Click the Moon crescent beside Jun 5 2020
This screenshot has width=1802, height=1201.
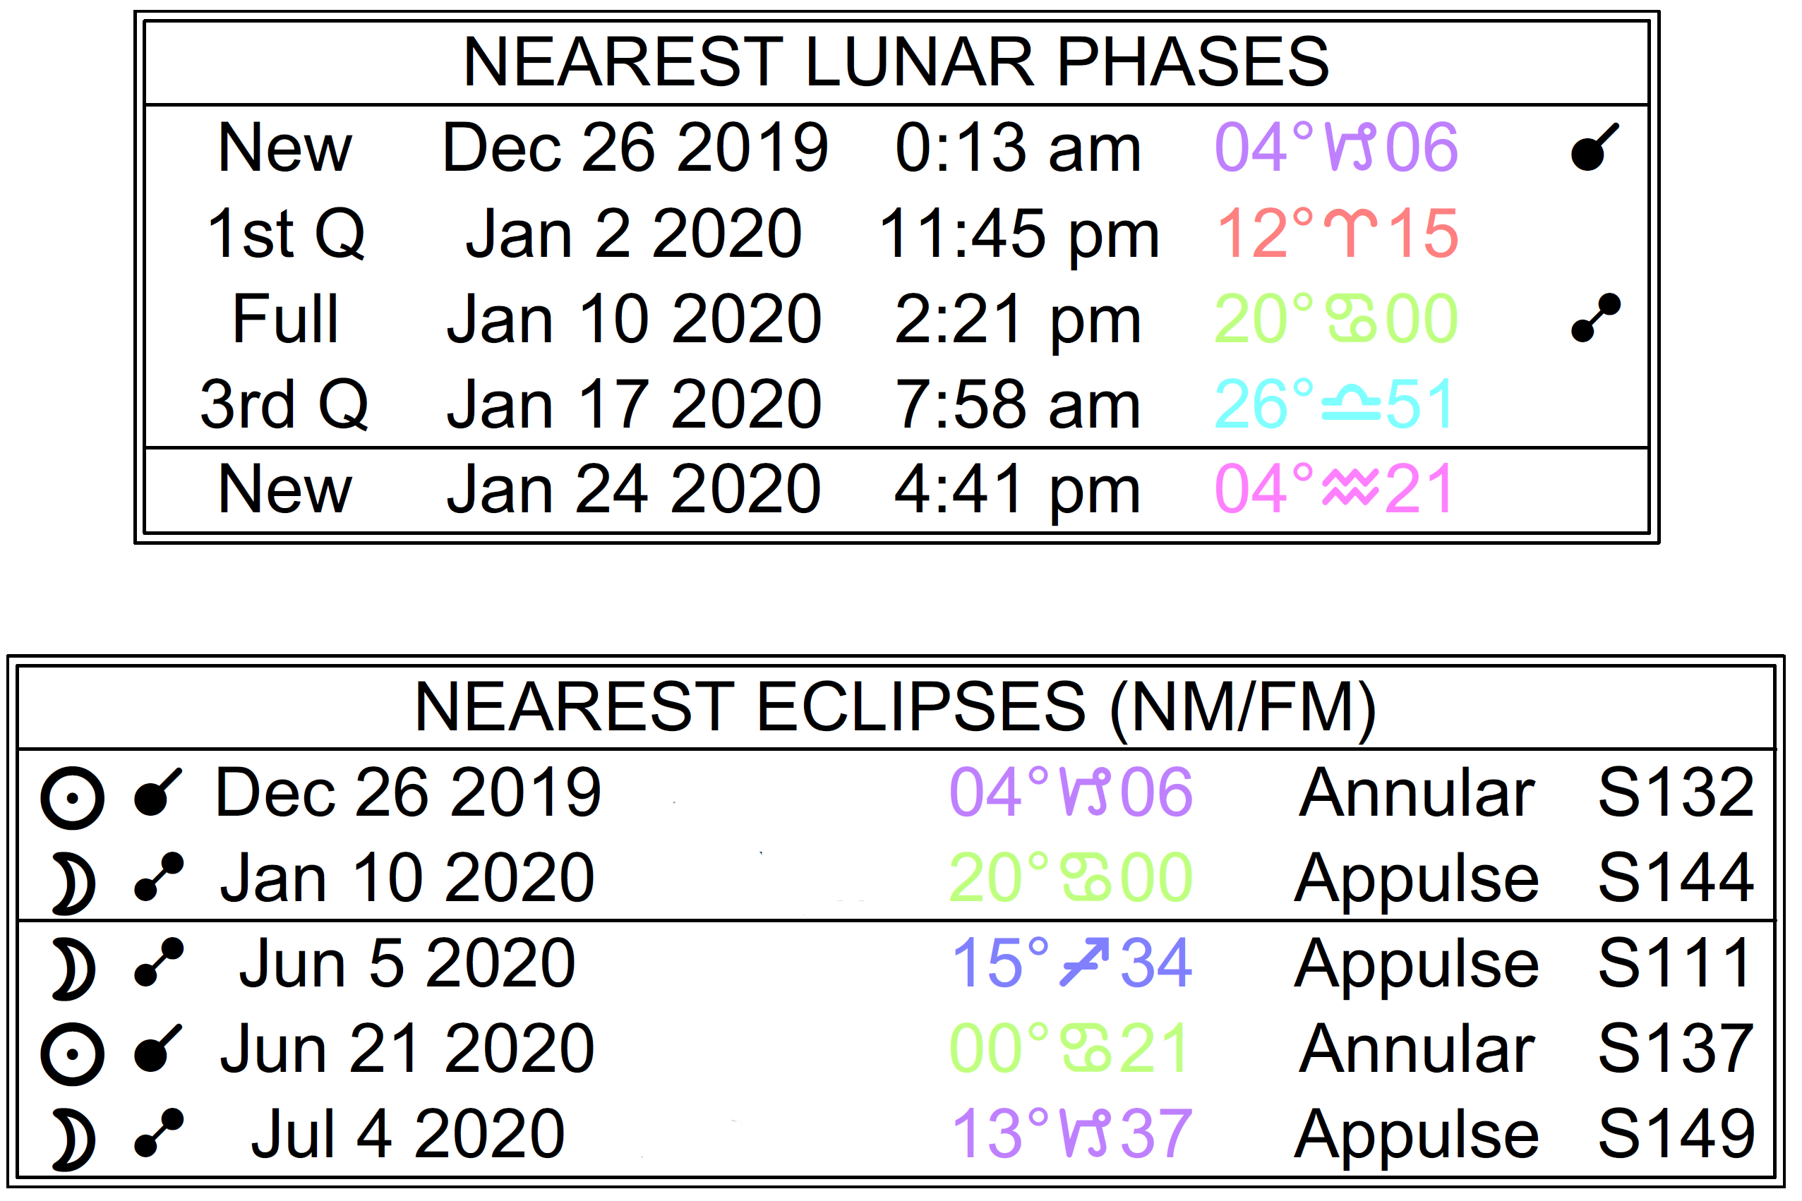pyautogui.click(x=73, y=969)
